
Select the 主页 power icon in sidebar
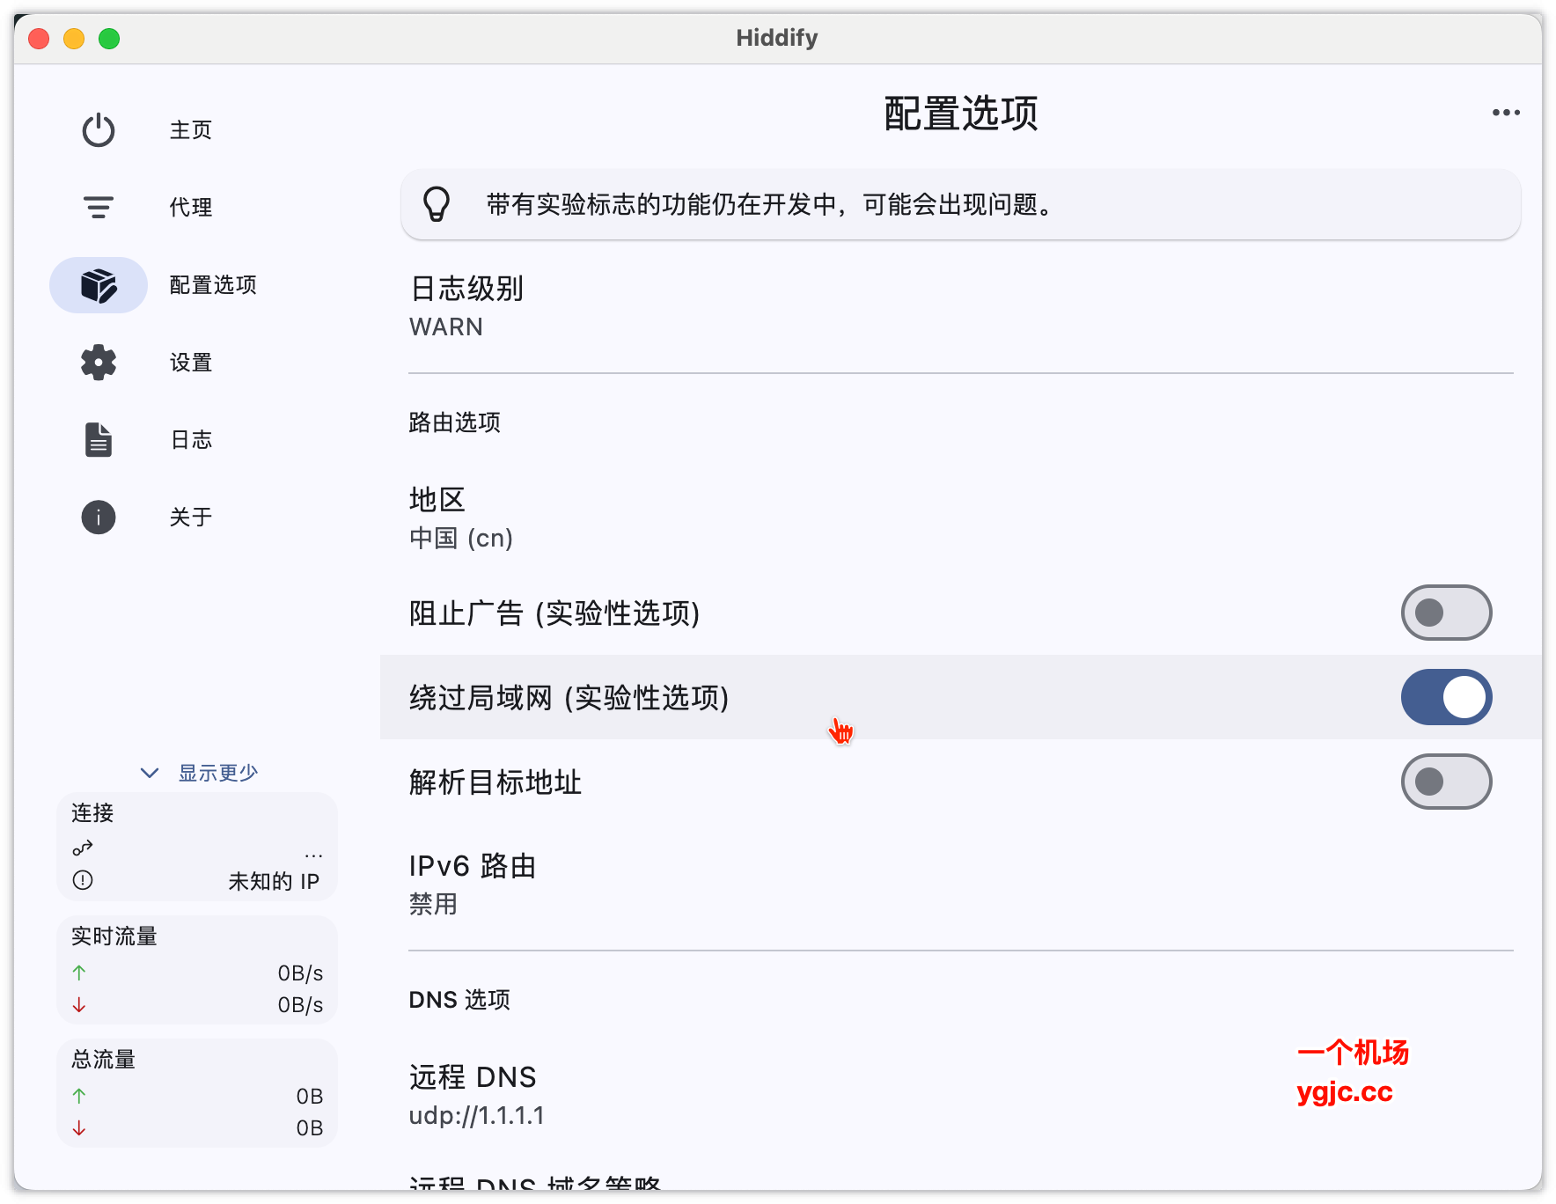[x=98, y=128]
